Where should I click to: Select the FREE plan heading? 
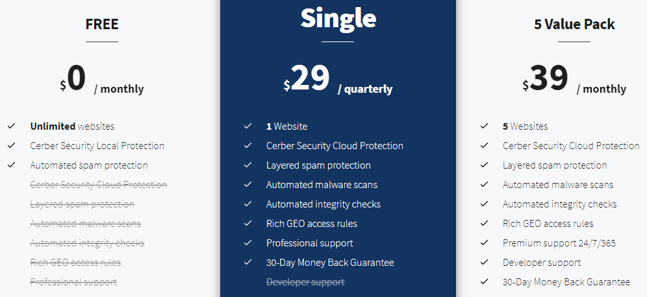click(x=102, y=25)
